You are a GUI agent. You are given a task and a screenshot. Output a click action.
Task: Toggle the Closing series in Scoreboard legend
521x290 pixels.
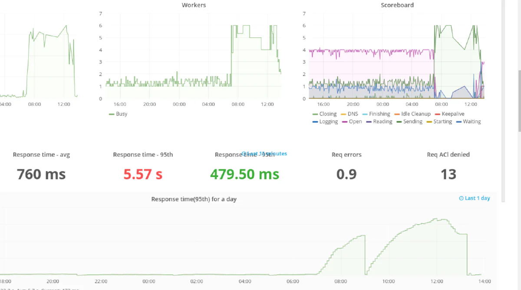(328, 114)
